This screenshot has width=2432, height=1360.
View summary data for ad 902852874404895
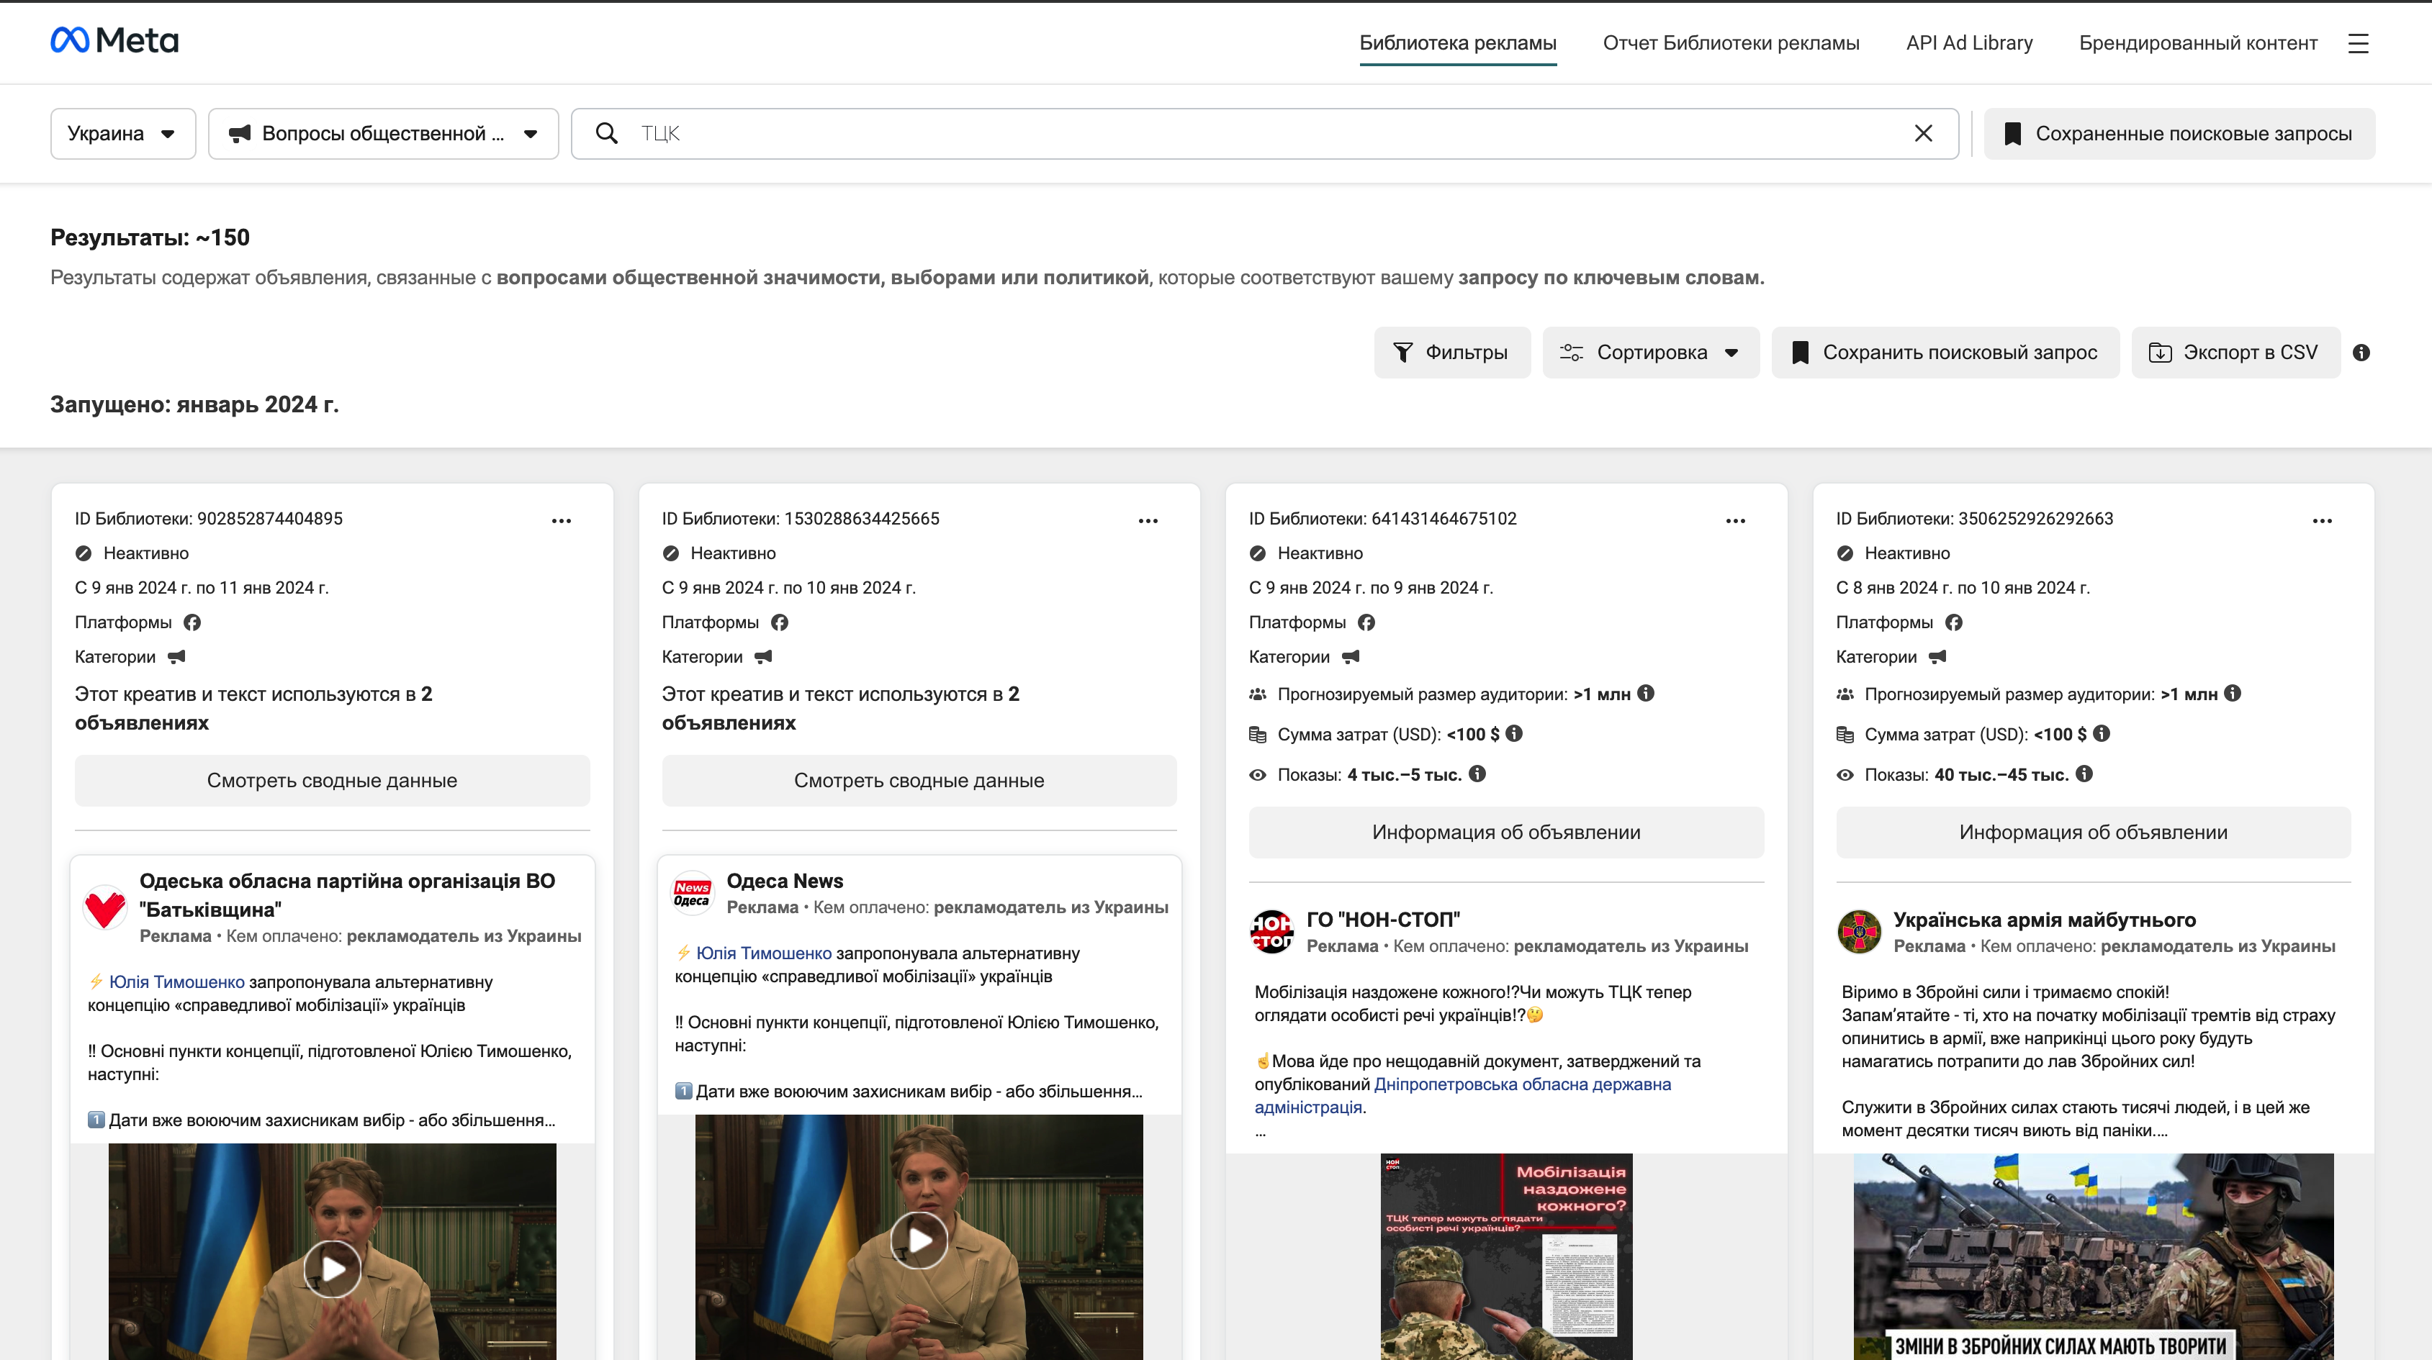click(333, 781)
